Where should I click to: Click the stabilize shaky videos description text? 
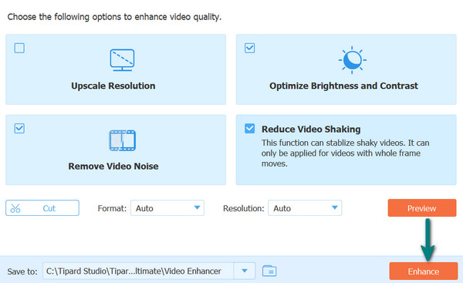tap(345, 153)
